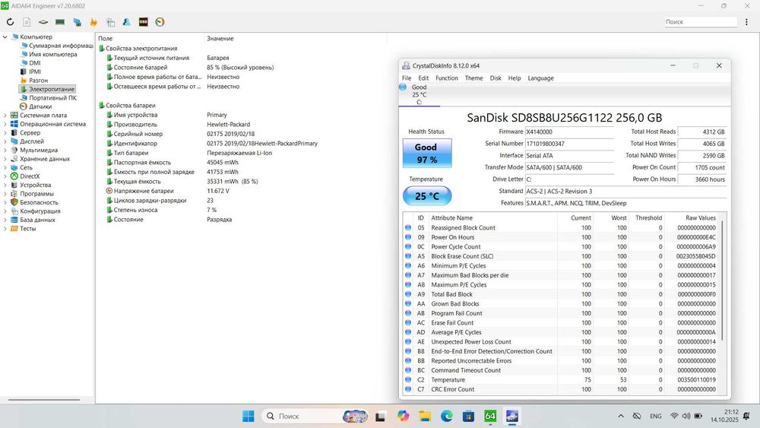Click the CrystalDiskInfo attribute list scrollbar
Screen dimensions: 760x428
pos(723,281)
